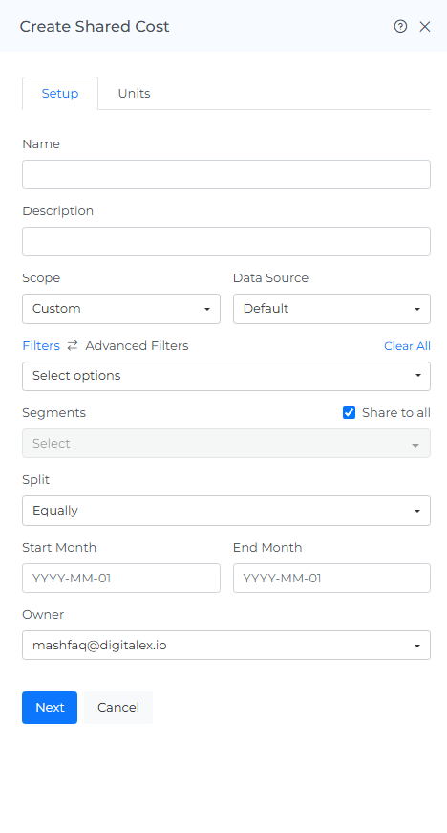Focus the Start Month date field
The width and height of the screenshot is (447, 833).
click(121, 578)
